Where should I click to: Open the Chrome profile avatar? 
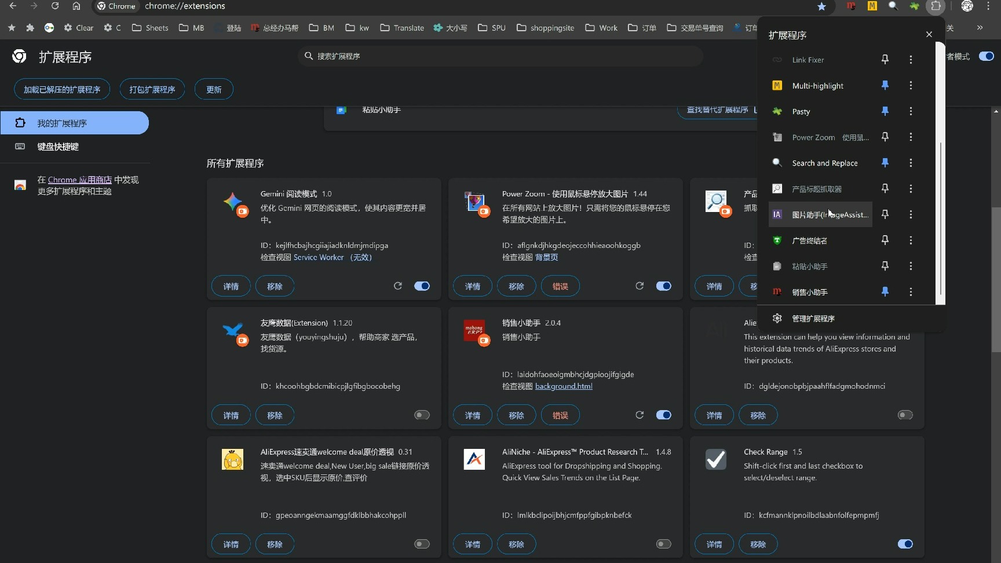(x=967, y=6)
